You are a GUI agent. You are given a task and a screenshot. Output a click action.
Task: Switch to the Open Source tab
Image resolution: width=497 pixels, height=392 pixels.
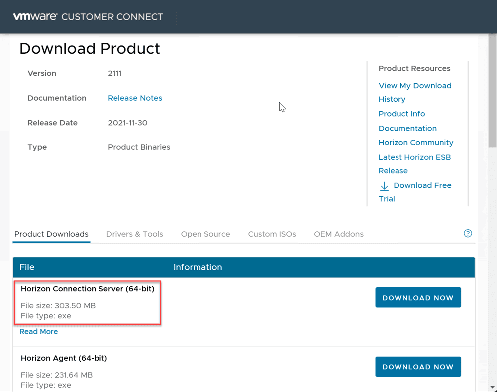pos(205,234)
